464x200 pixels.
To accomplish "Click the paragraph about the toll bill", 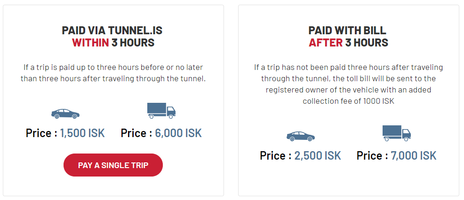I will [348, 78].
